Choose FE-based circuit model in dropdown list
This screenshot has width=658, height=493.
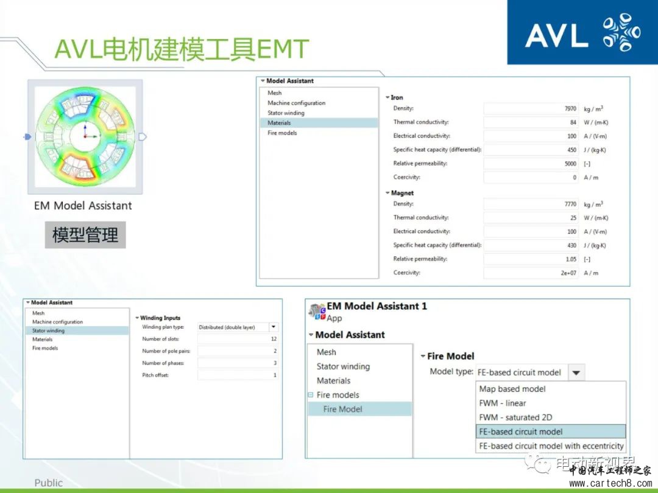click(x=551, y=432)
